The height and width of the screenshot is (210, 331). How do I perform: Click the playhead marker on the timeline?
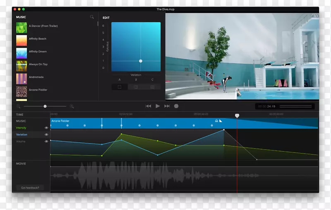pos(237,116)
